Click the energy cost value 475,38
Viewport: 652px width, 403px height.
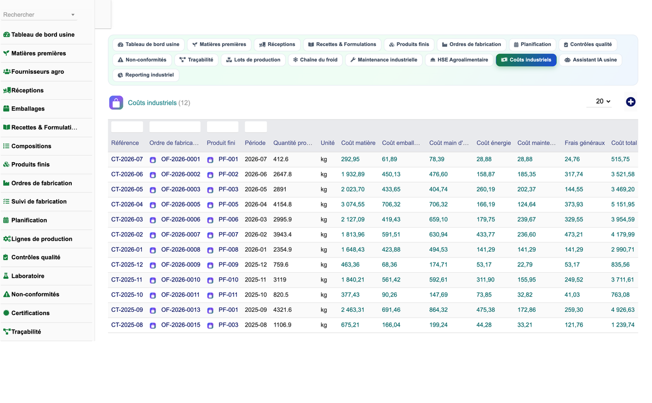tap(486, 310)
